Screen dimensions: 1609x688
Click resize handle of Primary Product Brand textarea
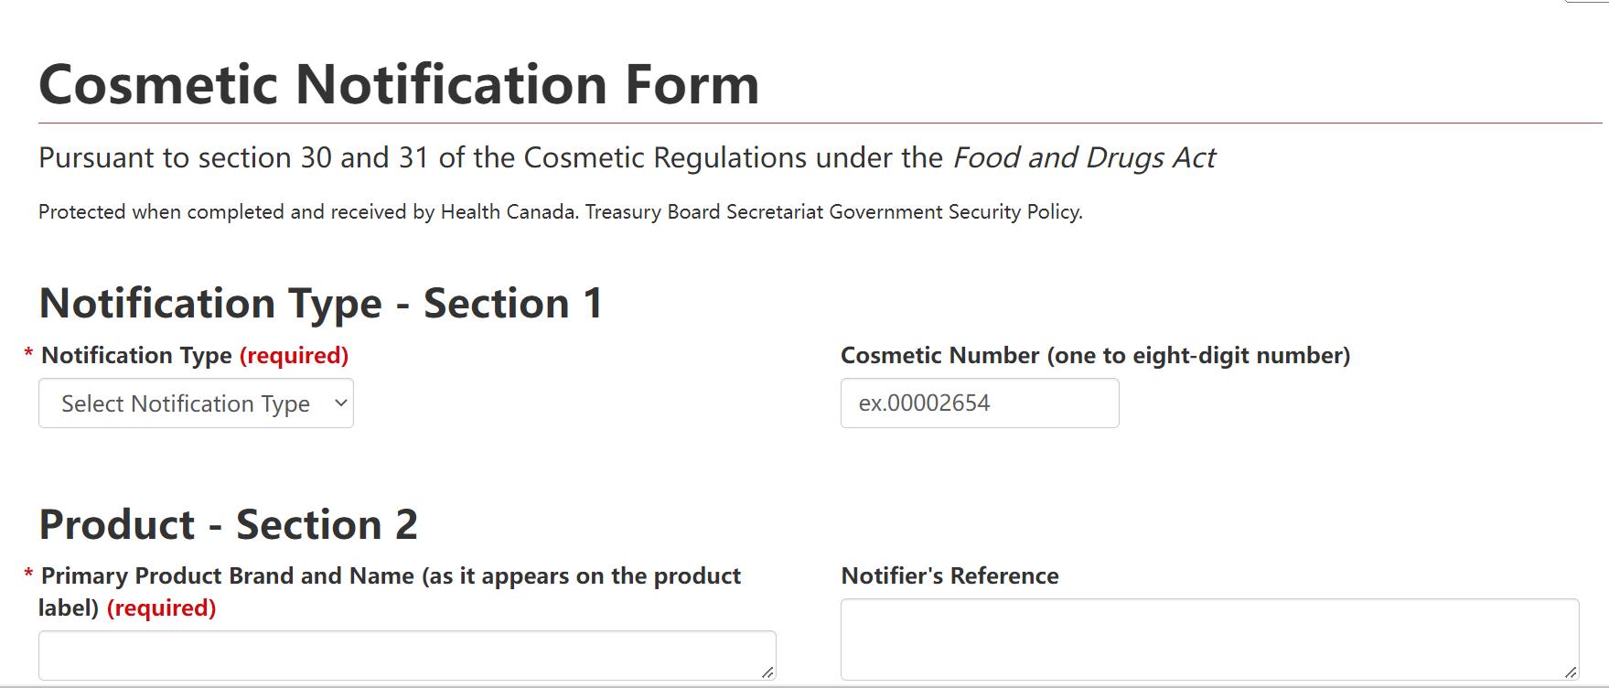[x=767, y=672]
